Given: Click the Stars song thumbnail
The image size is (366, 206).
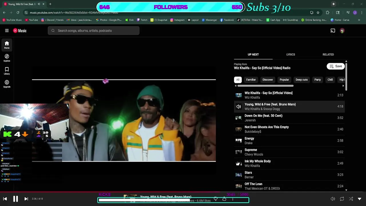Looking at the screenshot, I should 238,175.
